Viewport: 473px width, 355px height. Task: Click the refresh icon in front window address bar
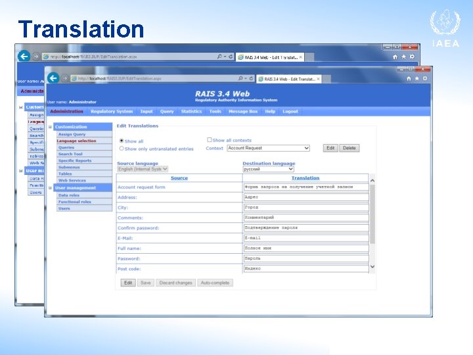(x=251, y=78)
